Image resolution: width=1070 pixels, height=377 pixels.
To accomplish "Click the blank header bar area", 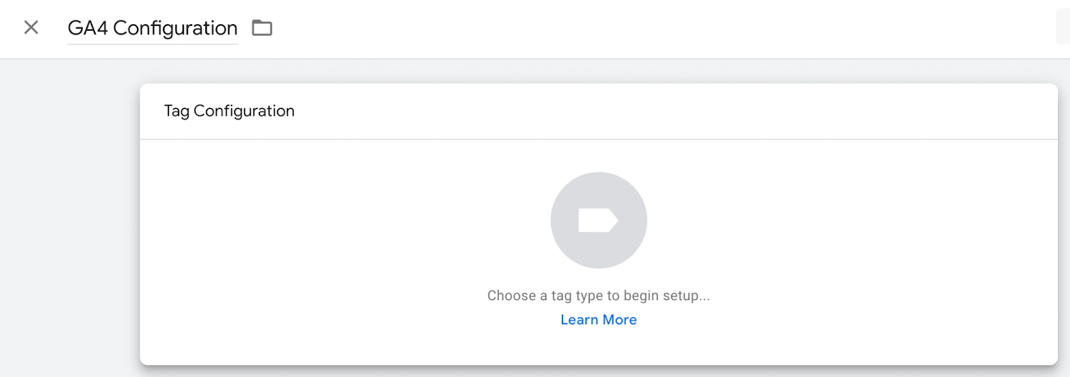I will [x=662, y=29].
